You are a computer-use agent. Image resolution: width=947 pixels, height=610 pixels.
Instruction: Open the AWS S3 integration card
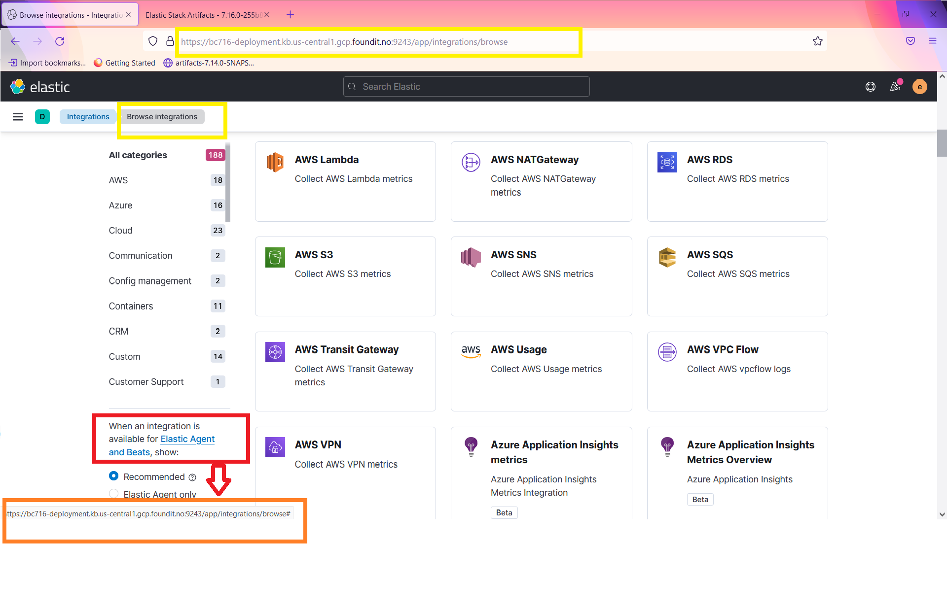pyautogui.click(x=345, y=276)
